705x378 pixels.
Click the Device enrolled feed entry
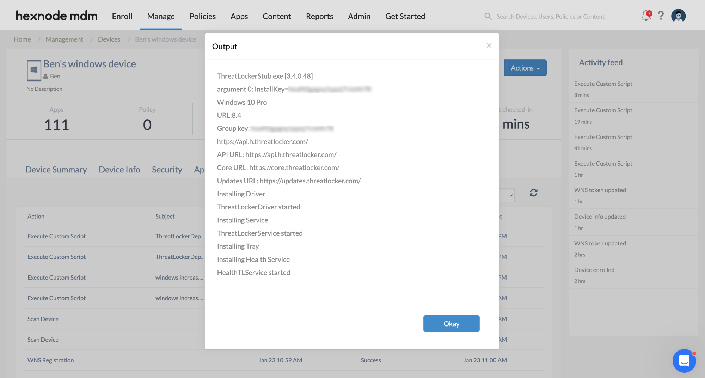[x=634, y=275]
